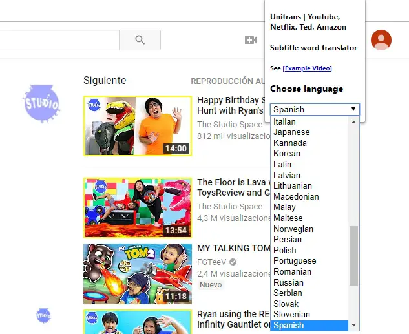Click the verified badge next to FGTeeV

point(233,262)
